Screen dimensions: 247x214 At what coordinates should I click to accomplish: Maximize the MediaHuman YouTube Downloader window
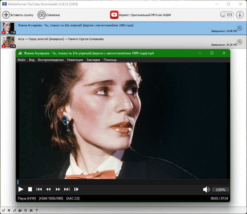pyautogui.click(x=229, y=4)
